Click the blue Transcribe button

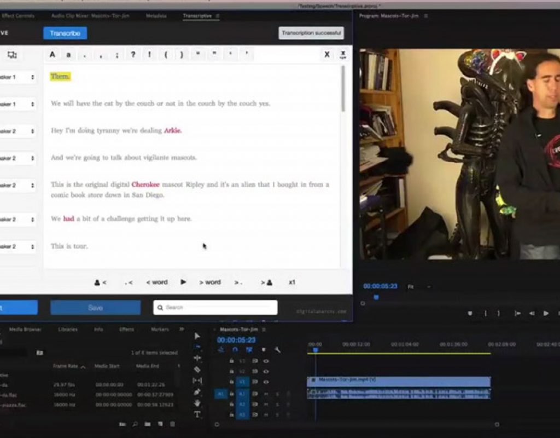tap(65, 33)
